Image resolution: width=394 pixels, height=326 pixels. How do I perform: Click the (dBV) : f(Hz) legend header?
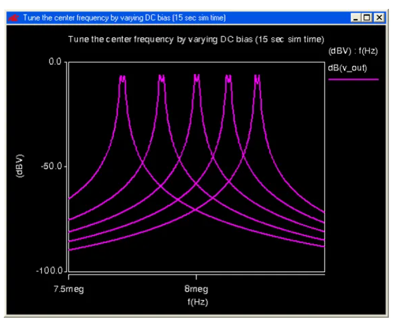(353, 49)
